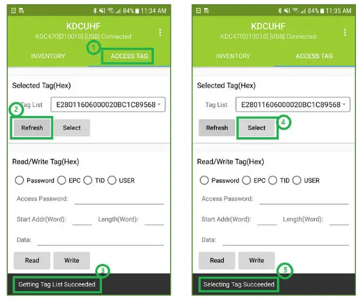Screen dimensions: 362x302
Task: Open overflow menu in left phone screen
Action: click(x=160, y=32)
